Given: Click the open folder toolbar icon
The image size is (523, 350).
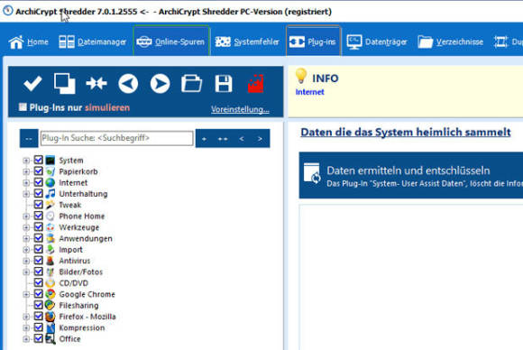Looking at the screenshot, I should coord(191,83).
